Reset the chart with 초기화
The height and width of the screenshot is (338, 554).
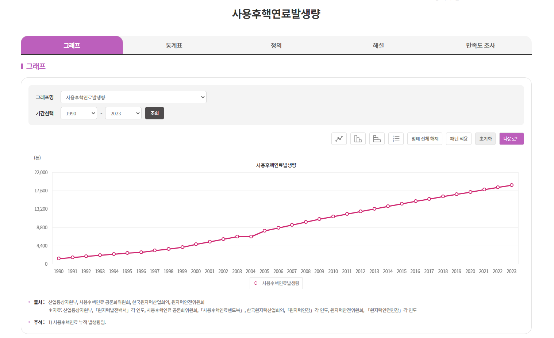point(485,139)
